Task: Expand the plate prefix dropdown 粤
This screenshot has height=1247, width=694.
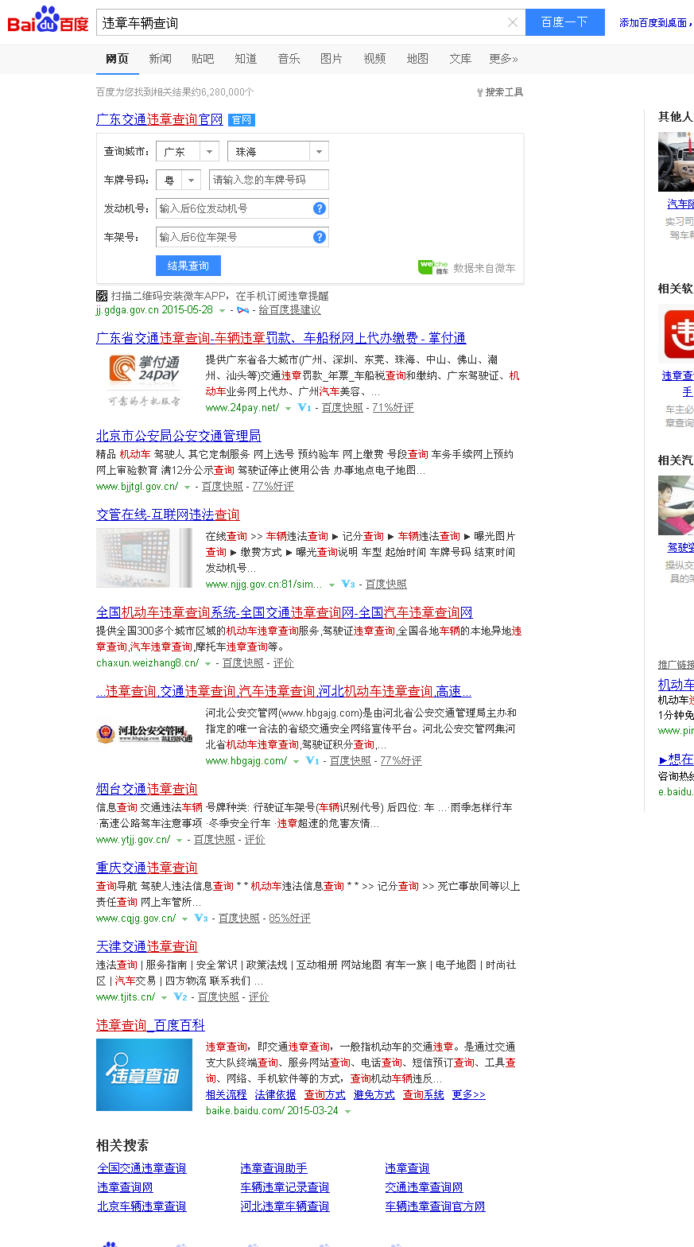Action: (178, 181)
